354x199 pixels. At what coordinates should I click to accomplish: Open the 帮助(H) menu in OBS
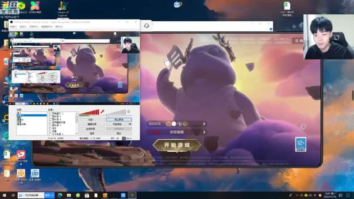[x=59, y=27]
